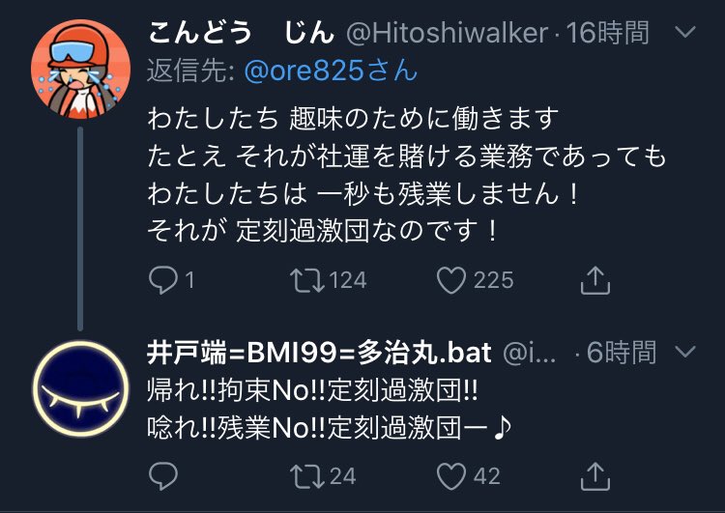The image size is (725, 513).
Task: Open chevron menu on こんどう じん tweet
Action: 684,32
